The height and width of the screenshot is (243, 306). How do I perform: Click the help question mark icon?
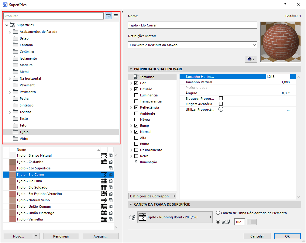pyautogui.click(x=285, y=5)
